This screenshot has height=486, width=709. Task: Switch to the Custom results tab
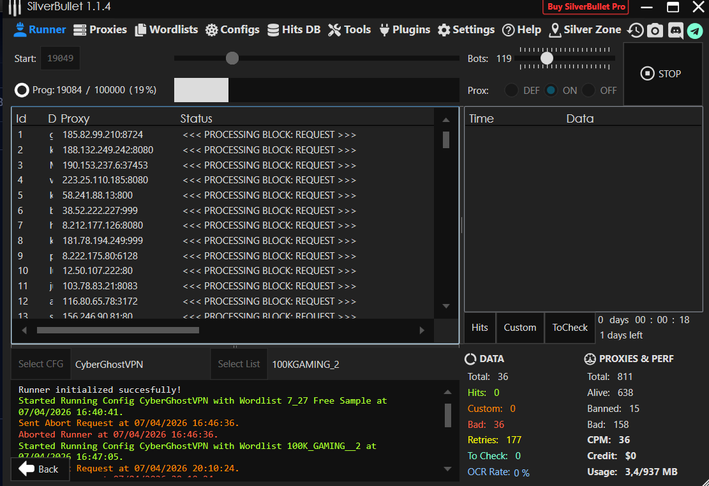(520, 328)
